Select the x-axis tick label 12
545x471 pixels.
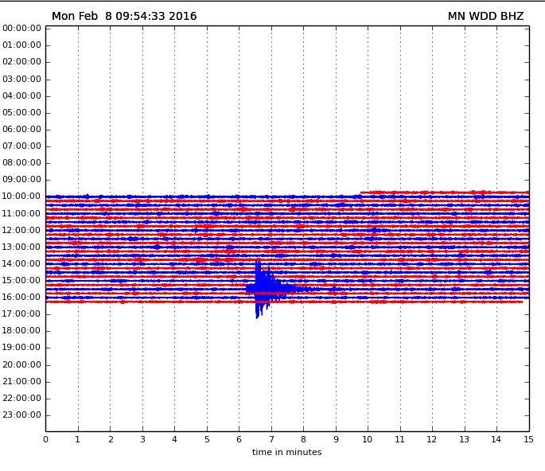click(432, 439)
